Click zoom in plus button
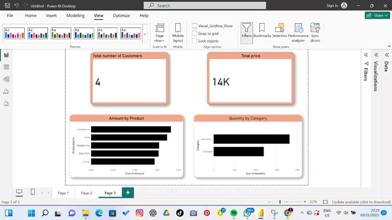Screen dimensions: 392x220 pos(304,202)
